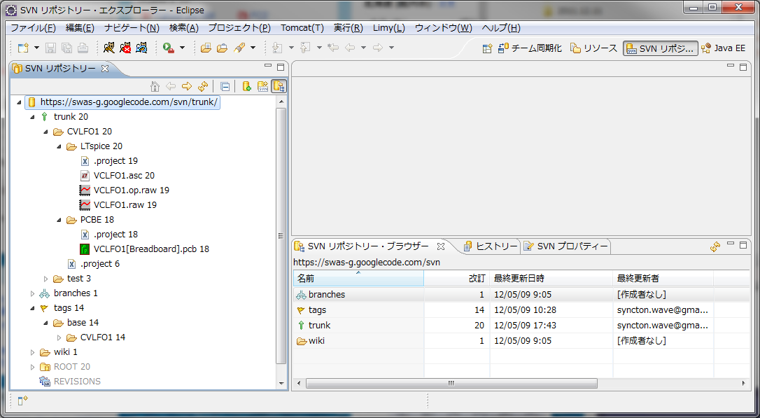Open the Limy(L) menu
Image resolution: width=760 pixels, height=418 pixels.
coord(388,27)
